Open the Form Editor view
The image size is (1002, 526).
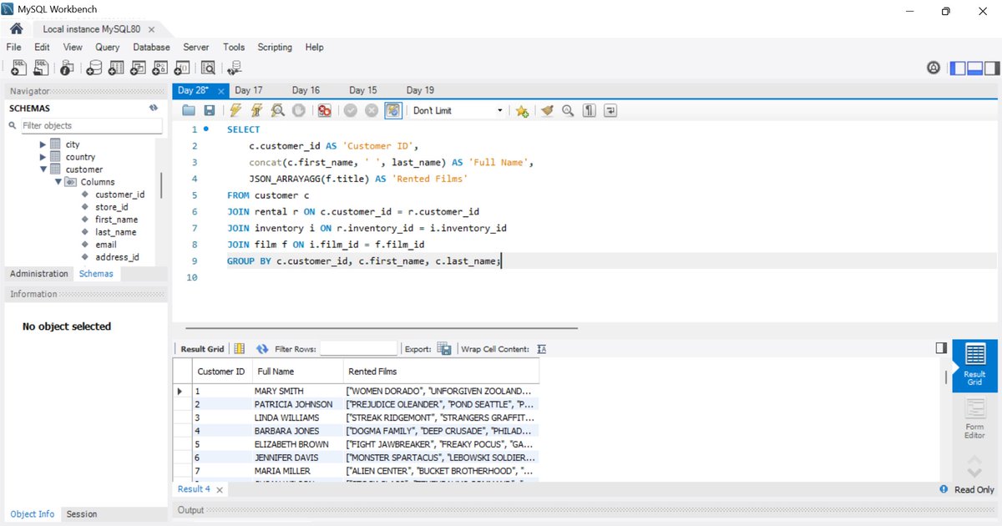[x=974, y=421]
